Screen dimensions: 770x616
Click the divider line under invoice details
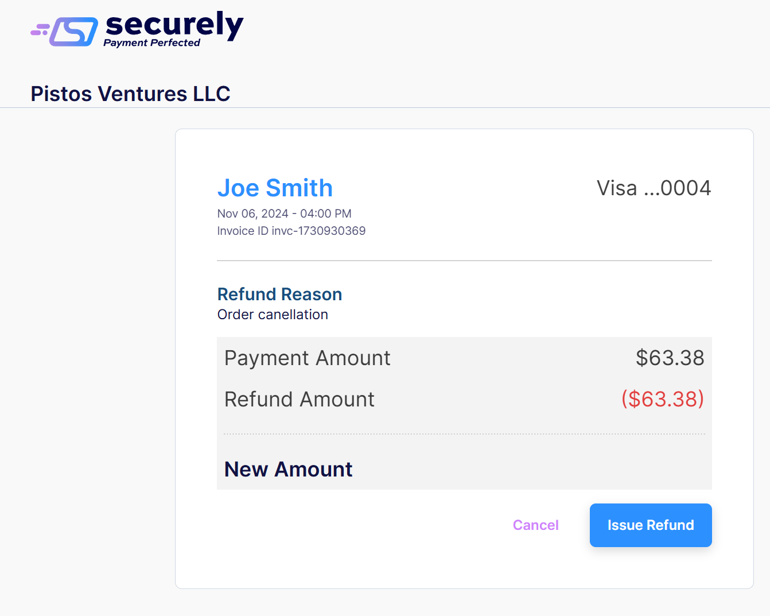pyautogui.click(x=464, y=261)
